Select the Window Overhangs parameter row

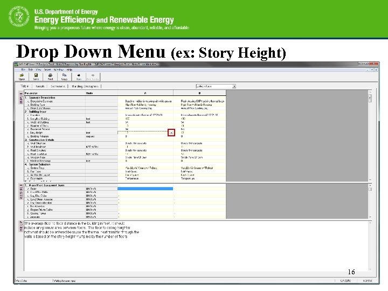pyautogui.click(x=54, y=161)
